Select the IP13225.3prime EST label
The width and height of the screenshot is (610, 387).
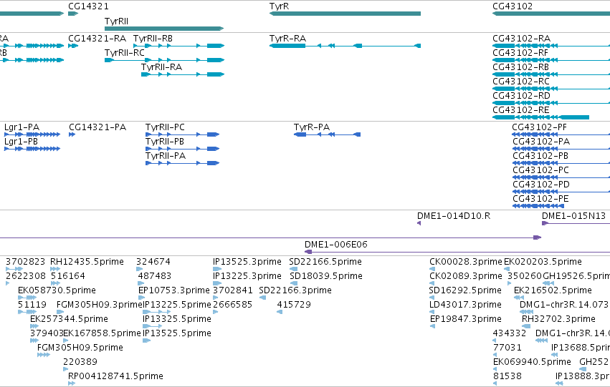tap(247, 276)
